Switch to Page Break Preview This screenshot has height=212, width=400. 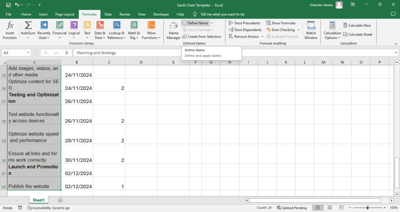click(341, 208)
